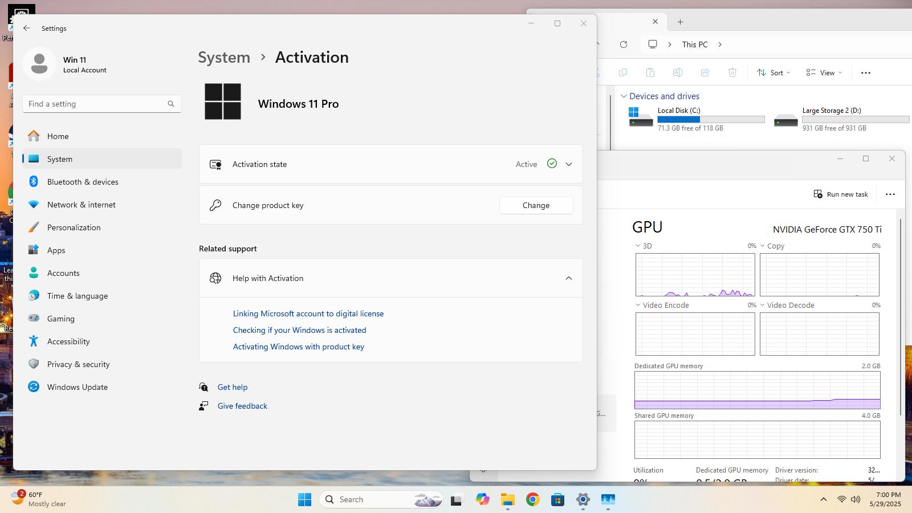Select Large Storage 2 (D:) drive
The width and height of the screenshot is (912, 513).
point(841,120)
